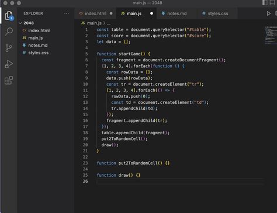Click the "draw" function declaration on line 25
277x213 pixels.
point(123,175)
